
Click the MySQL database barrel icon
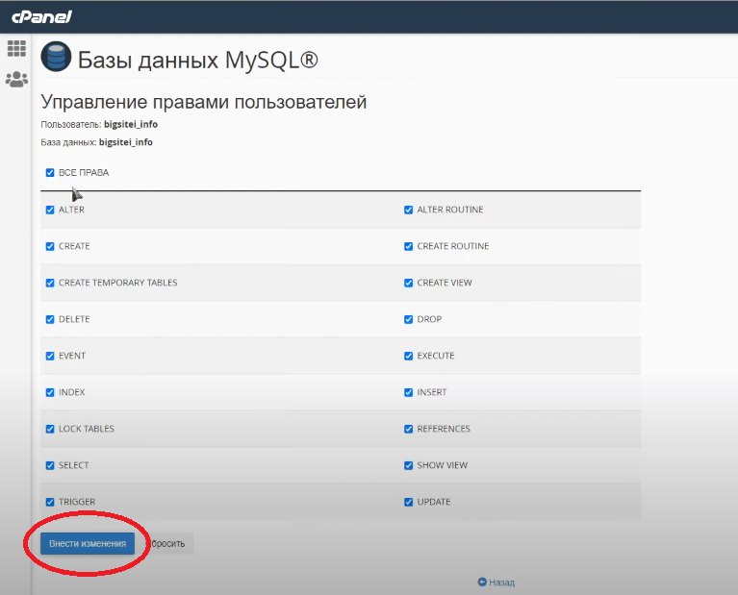coord(56,57)
